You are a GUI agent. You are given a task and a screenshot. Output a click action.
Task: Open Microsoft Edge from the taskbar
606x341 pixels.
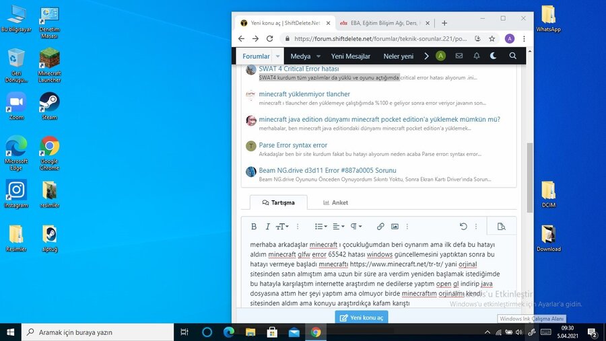click(229, 332)
